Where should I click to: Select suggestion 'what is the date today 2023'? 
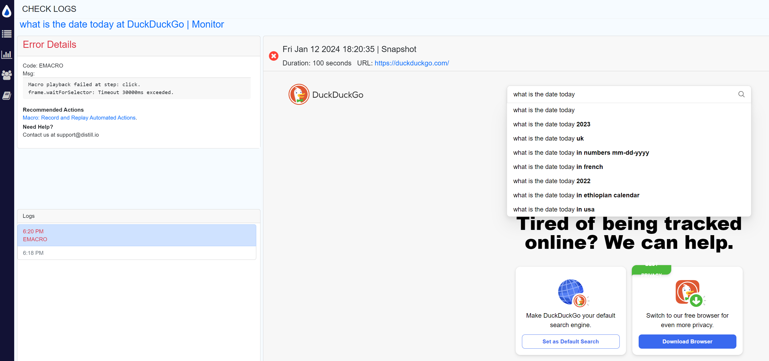[552, 124]
